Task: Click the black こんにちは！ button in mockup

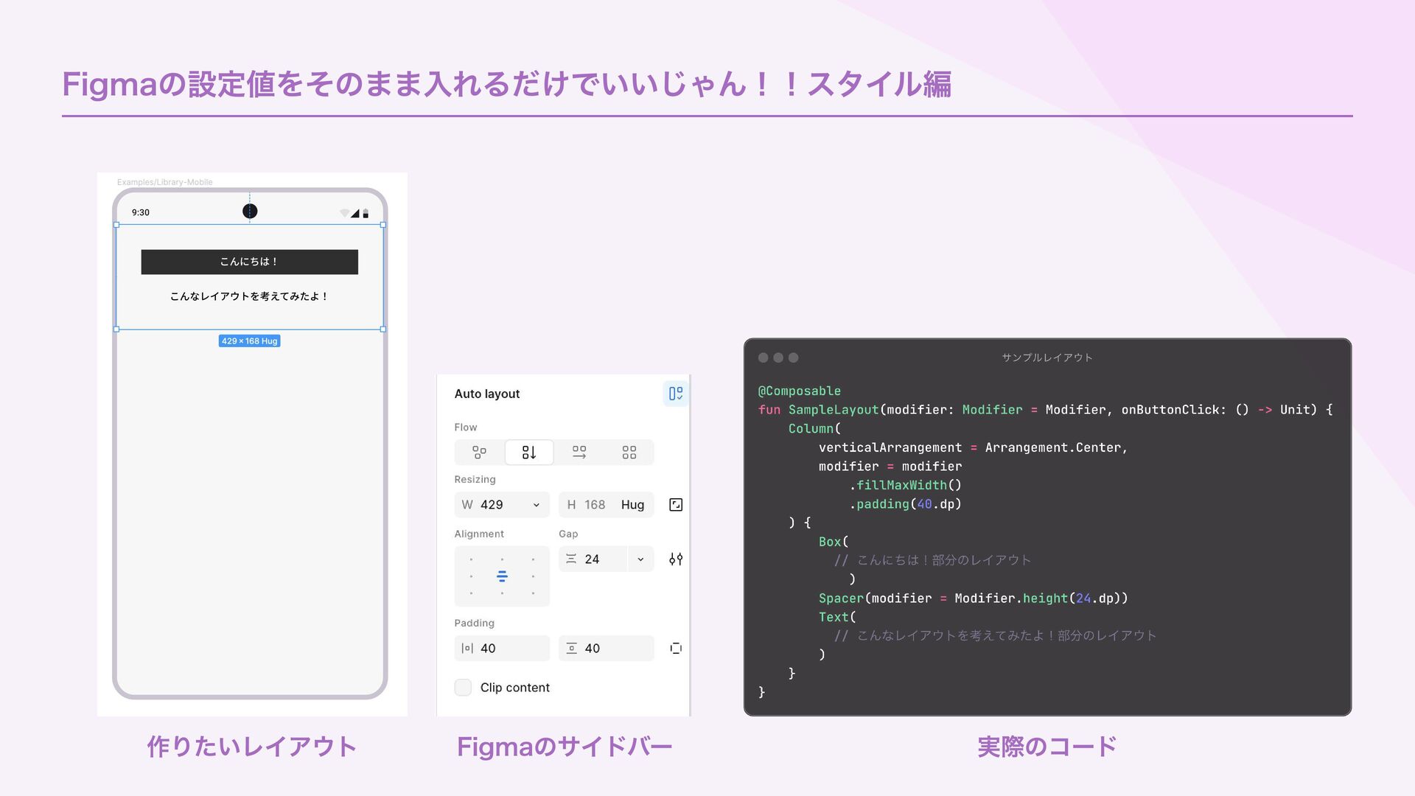Action: click(x=249, y=262)
